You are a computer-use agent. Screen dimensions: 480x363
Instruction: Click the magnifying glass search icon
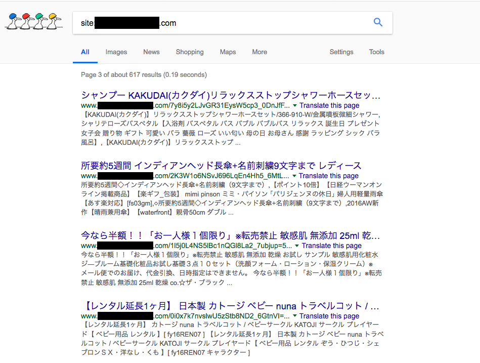click(x=378, y=22)
